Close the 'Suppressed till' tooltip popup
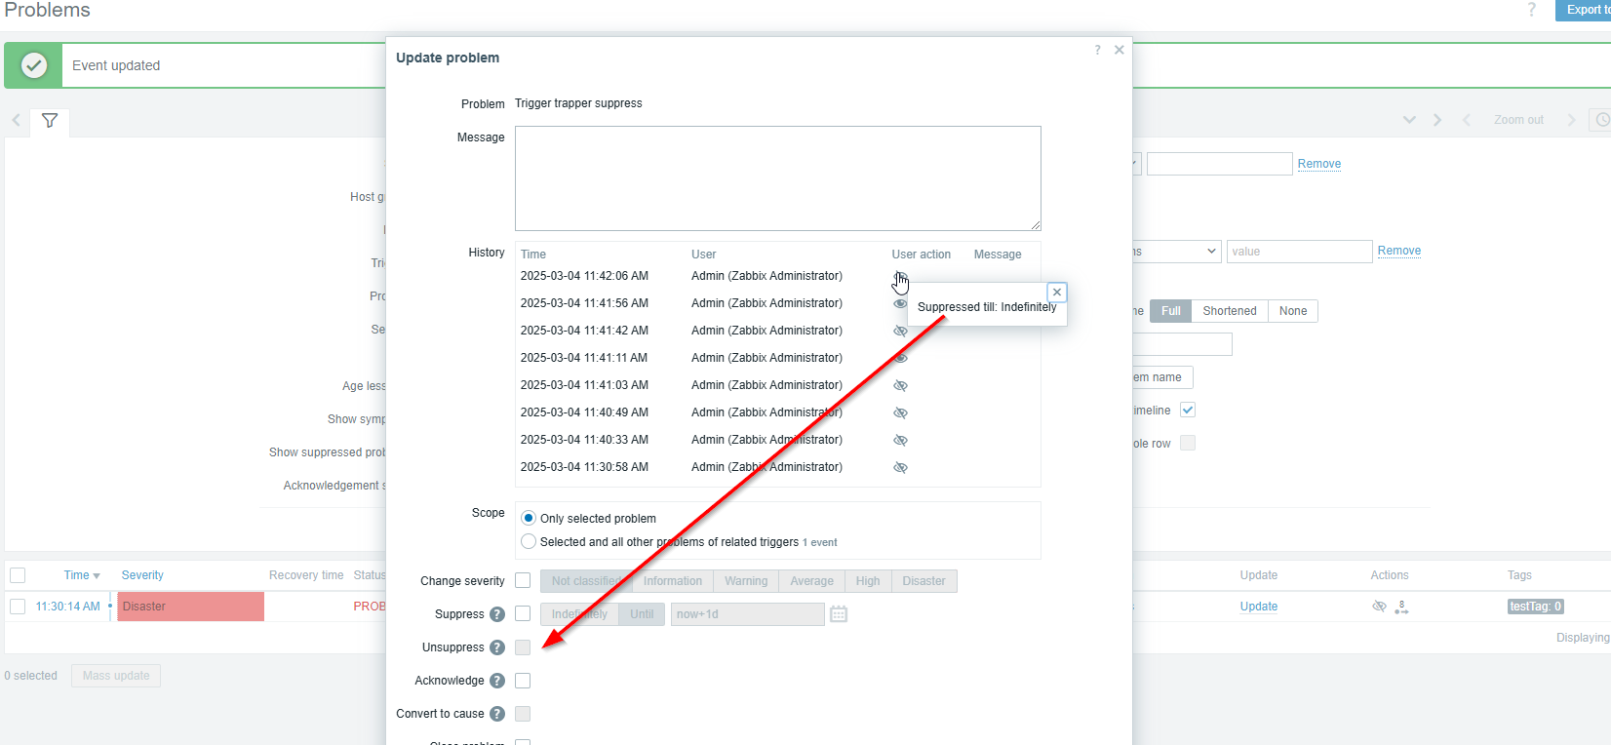This screenshot has height=745, width=1611. [1056, 293]
